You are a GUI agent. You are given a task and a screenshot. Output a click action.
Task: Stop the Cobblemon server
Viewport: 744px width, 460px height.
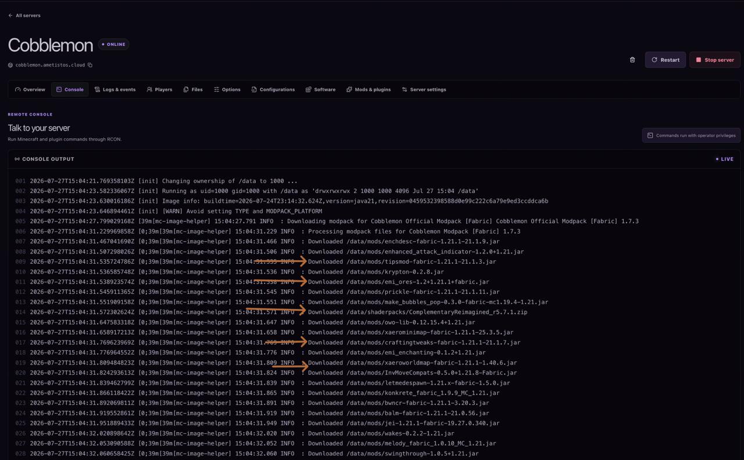tap(715, 60)
